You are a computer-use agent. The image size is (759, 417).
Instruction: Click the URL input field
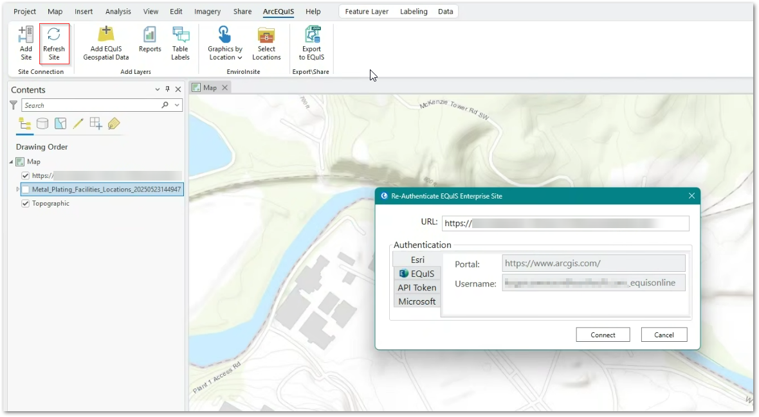(x=565, y=223)
